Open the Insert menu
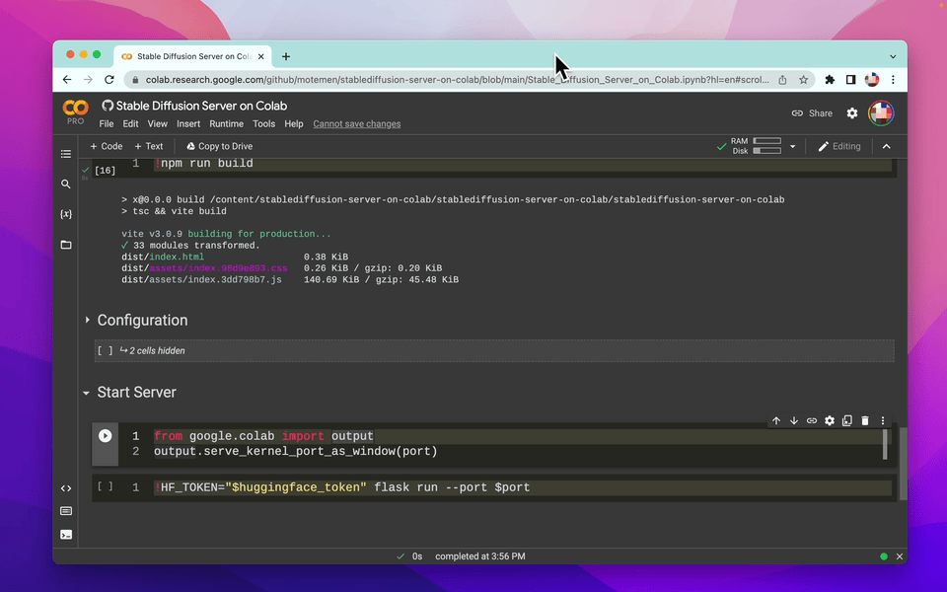The image size is (947, 592). [x=187, y=124]
